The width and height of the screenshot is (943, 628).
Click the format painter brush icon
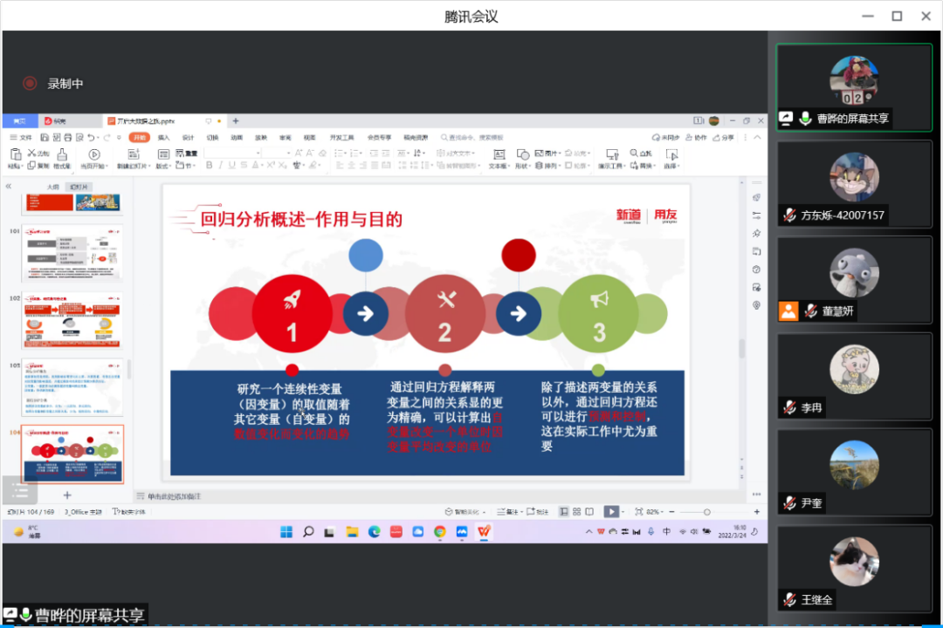62,154
